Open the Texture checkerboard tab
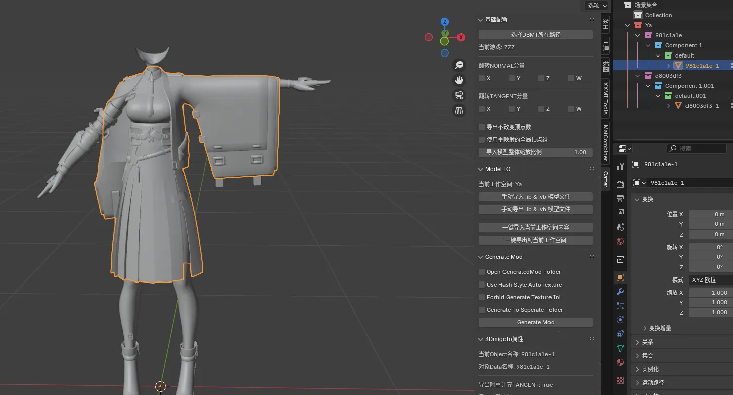Screen dimensions: 733x395 (620, 380)
